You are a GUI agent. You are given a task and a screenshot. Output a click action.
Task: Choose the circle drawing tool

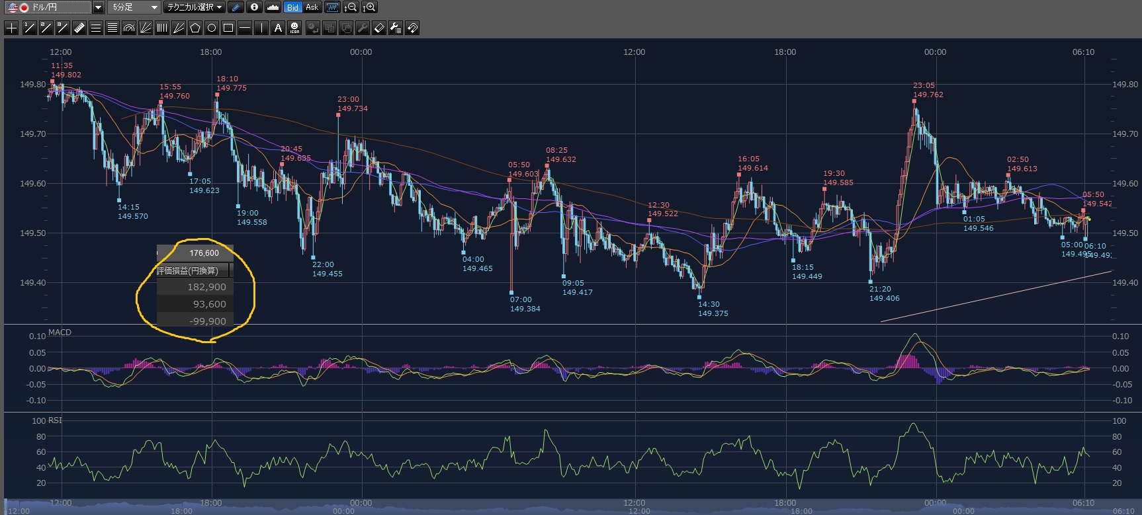pos(212,28)
